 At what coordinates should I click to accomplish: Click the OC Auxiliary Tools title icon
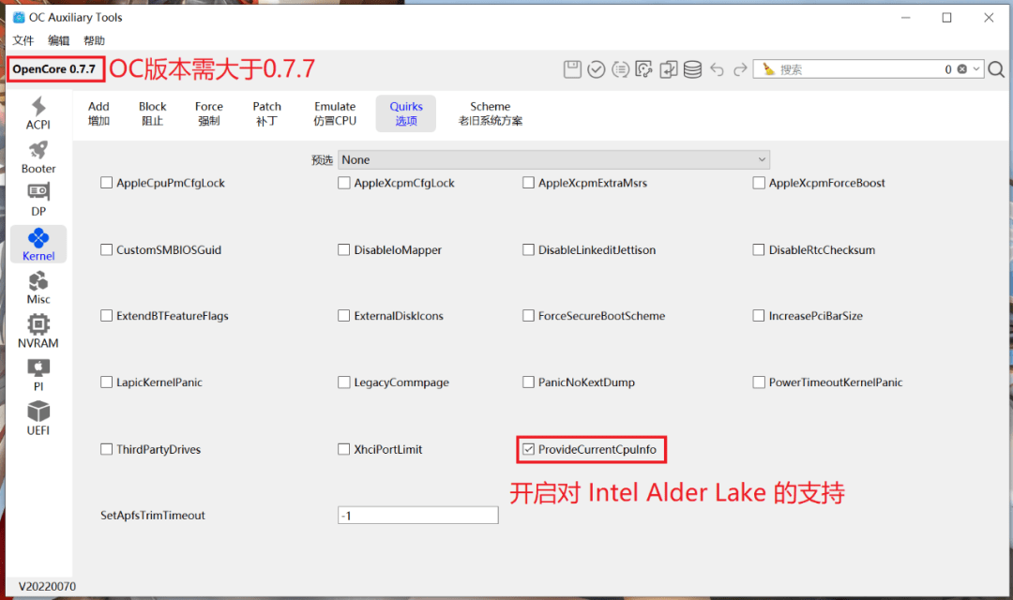point(19,18)
